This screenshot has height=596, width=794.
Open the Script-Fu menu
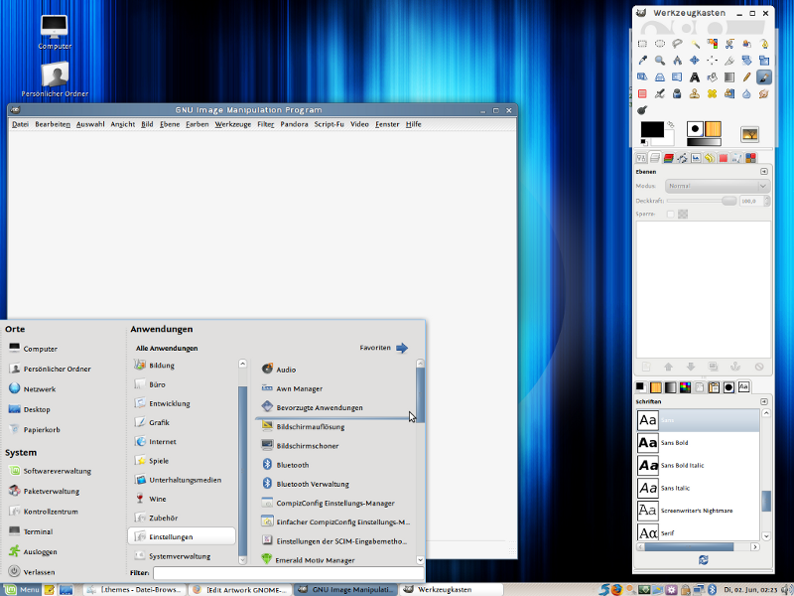coord(329,124)
